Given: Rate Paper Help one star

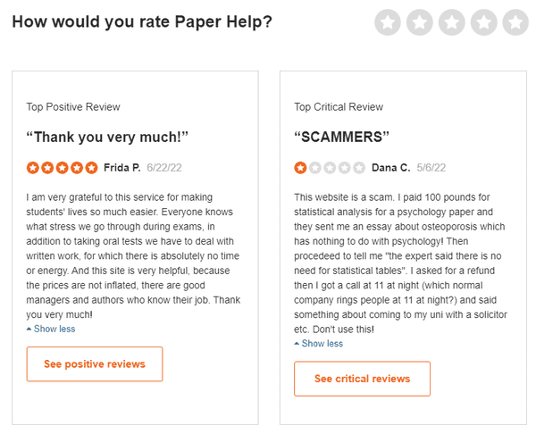Looking at the screenshot, I should (388, 22).
